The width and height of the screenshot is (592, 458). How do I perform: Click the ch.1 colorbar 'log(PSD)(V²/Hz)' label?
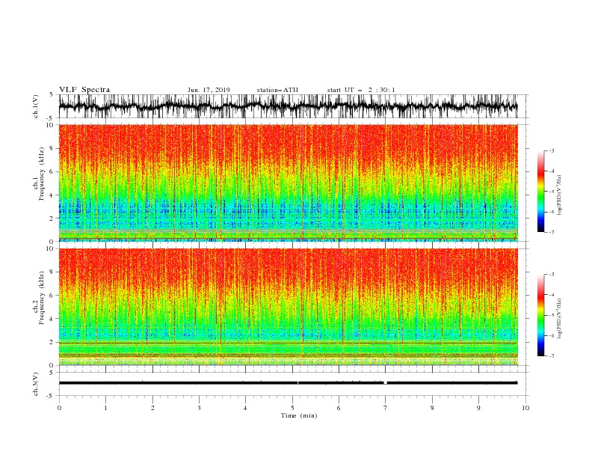tap(560, 195)
